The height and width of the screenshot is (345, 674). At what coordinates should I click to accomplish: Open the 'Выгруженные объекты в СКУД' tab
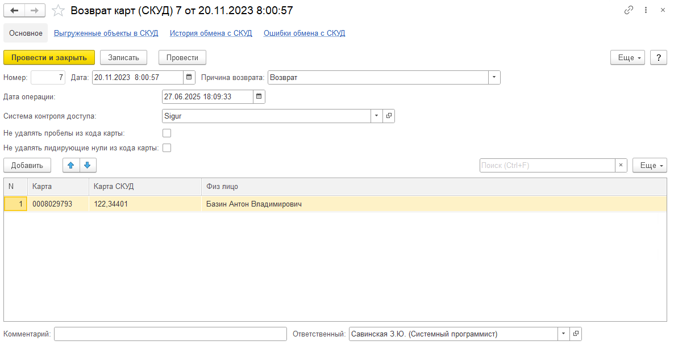[x=106, y=33]
